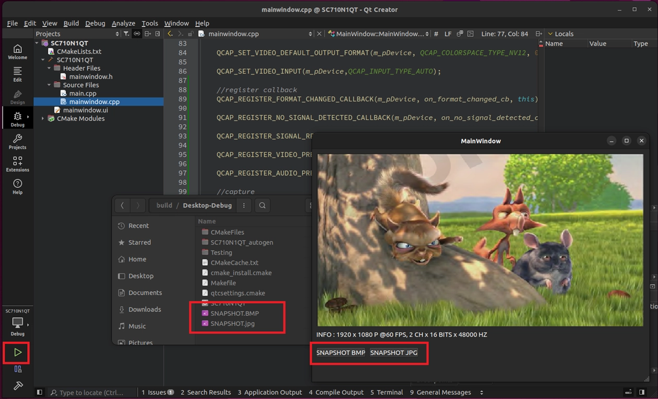
Task: Open the Extensions mode
Action: point(17,164)
